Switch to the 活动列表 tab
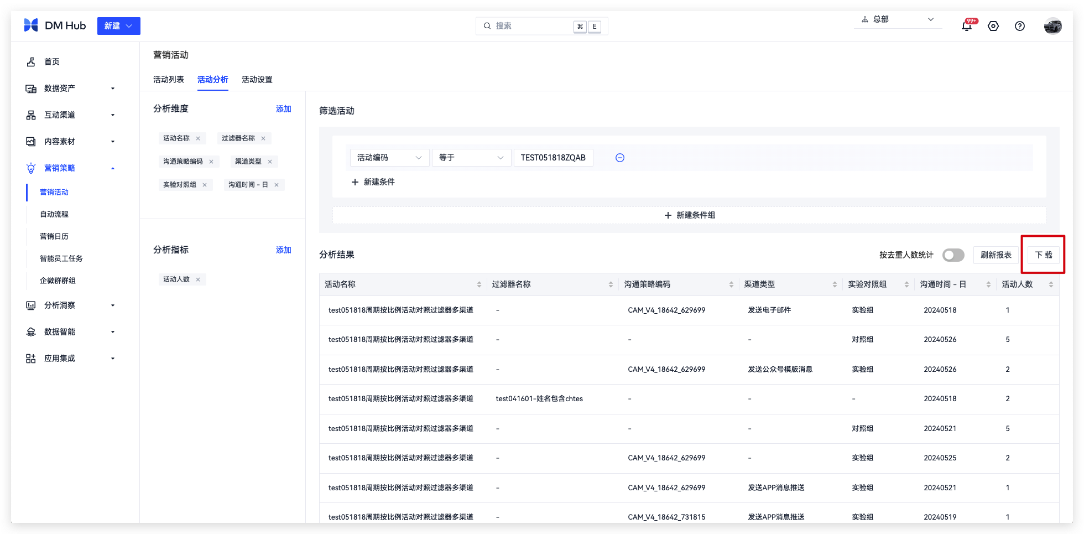The height and width of the screenshot is (534, 1084). [x=169, y=80]
